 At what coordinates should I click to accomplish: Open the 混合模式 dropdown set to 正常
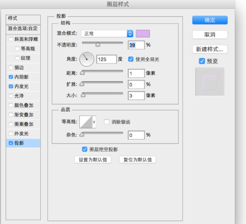point(107,34)
